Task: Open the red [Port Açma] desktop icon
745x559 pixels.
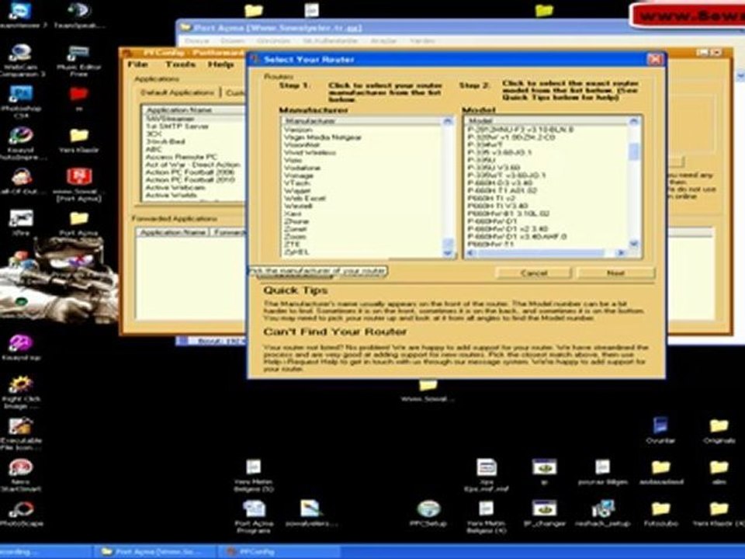Action: 79,185
